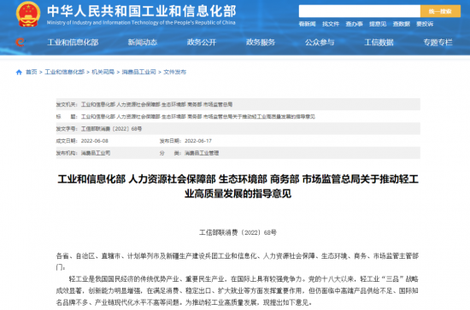Click 文件发布 breadcrumb link

[x=174, y=72]
